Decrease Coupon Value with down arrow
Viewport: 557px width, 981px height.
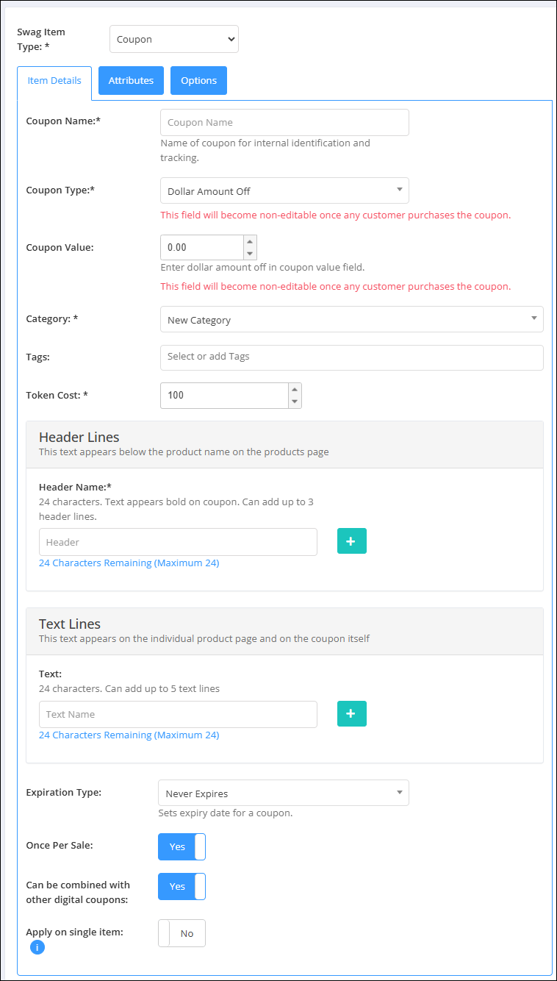coord(250,254)
